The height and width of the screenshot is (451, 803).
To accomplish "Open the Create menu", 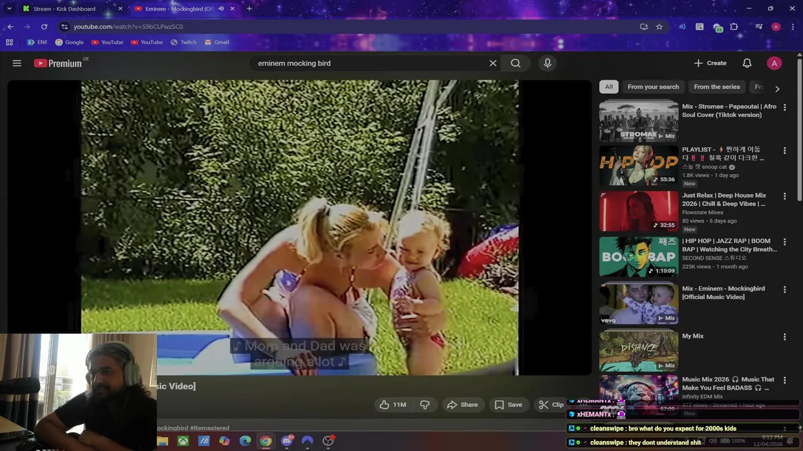I will [x=710, y=63].
